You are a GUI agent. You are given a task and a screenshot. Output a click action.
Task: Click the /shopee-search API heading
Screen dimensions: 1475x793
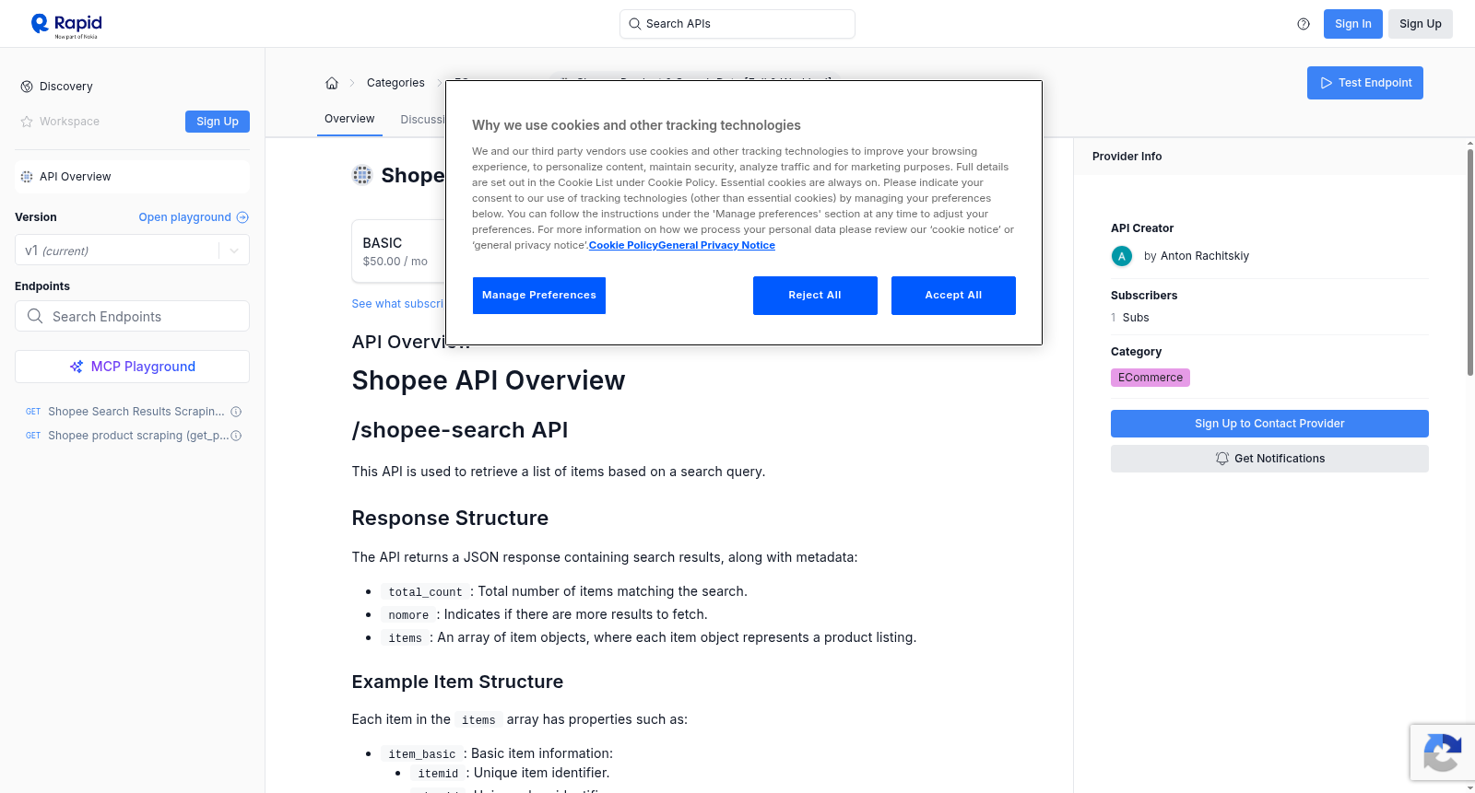point(460,430)
